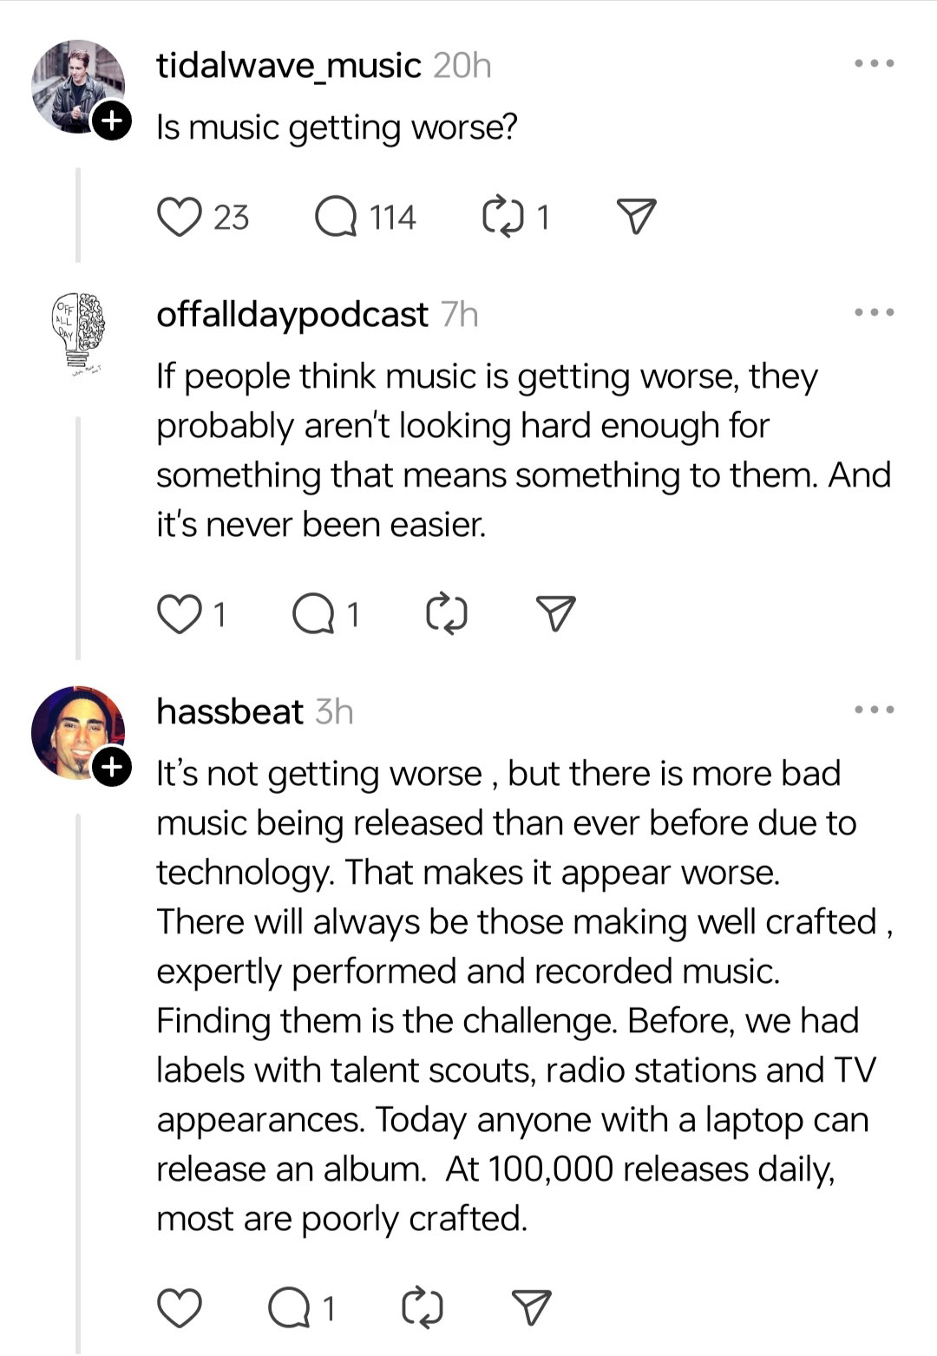The height and width of the screenshot is (1356, 937).
Task: Like the hassbeat reply
Action: point(180,1307)
